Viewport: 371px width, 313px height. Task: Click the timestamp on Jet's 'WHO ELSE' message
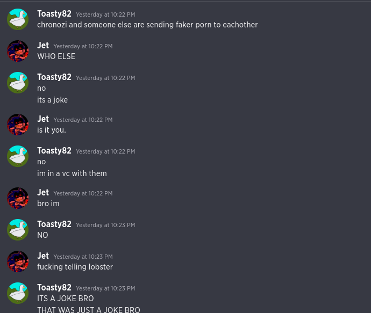point(83,46)
